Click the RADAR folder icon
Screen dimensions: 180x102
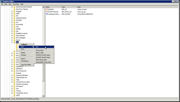click(x=14, y=29)
